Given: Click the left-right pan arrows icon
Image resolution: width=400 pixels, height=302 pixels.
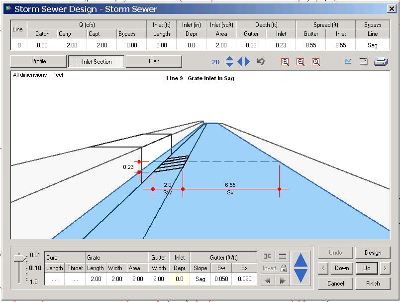Looking at the screenshot, I should pos(244,62).
